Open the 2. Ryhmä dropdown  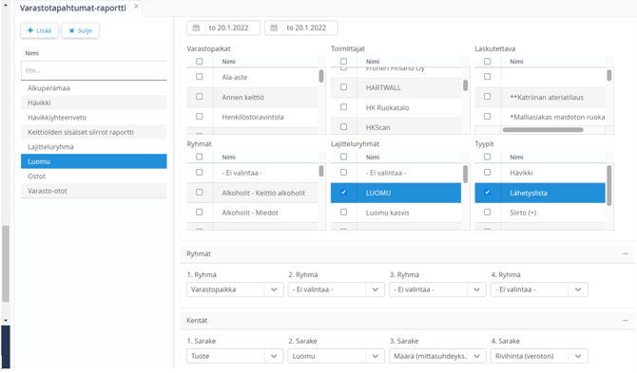coord(337,289)
